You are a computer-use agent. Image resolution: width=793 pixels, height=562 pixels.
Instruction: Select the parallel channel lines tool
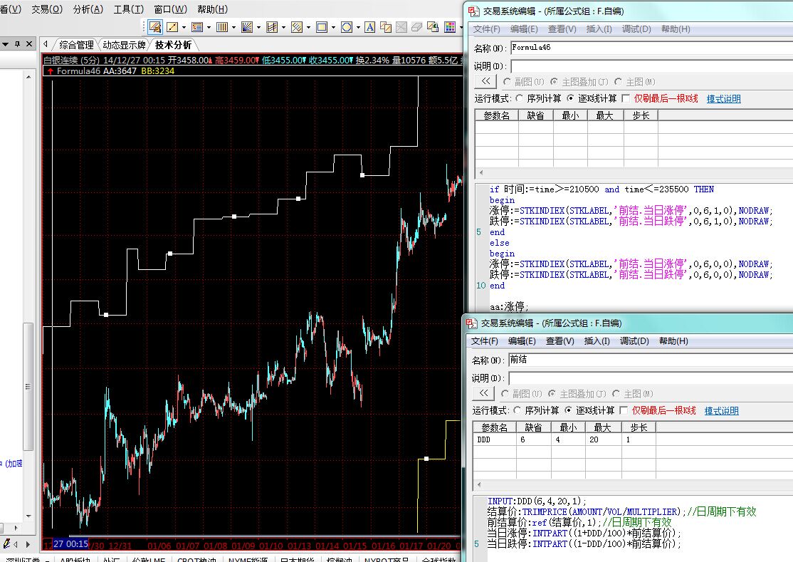[x=272, y=27]
